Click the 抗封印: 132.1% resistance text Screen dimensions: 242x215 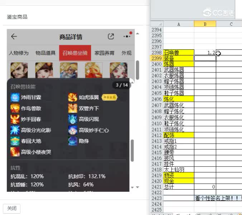point(87,176)
